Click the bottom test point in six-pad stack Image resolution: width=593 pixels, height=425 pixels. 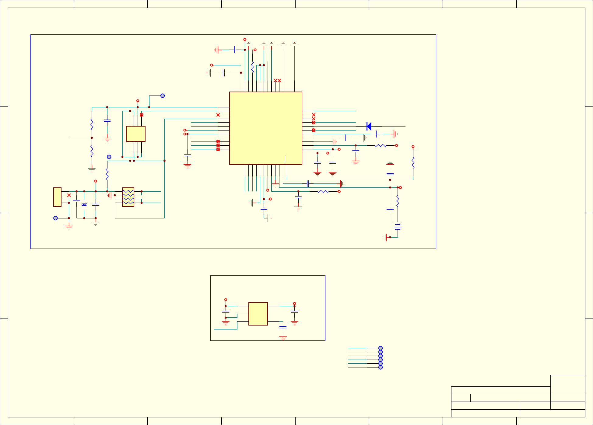point(381,367)
